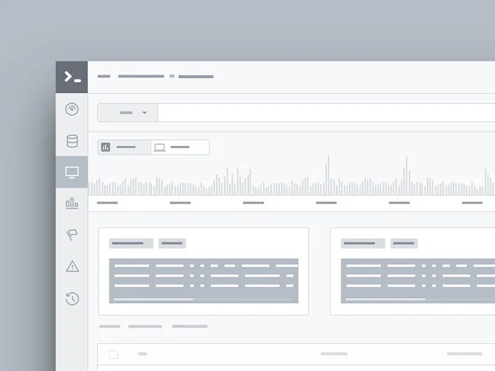Select the chart view tab with bar icon
The height and width of the screenshot is (371, 495).
click(124, 147)
